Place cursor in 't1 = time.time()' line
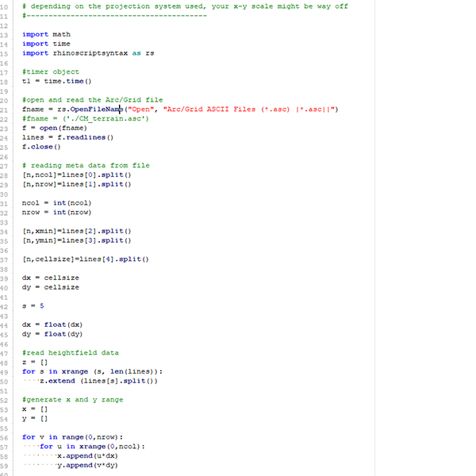Screen dimensions: 476x476 tap(57, 81)
